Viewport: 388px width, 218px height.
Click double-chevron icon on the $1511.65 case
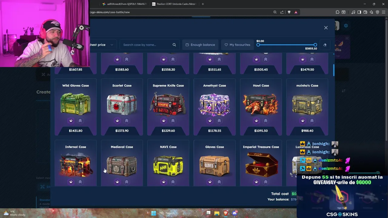click(x=219, y=59)
